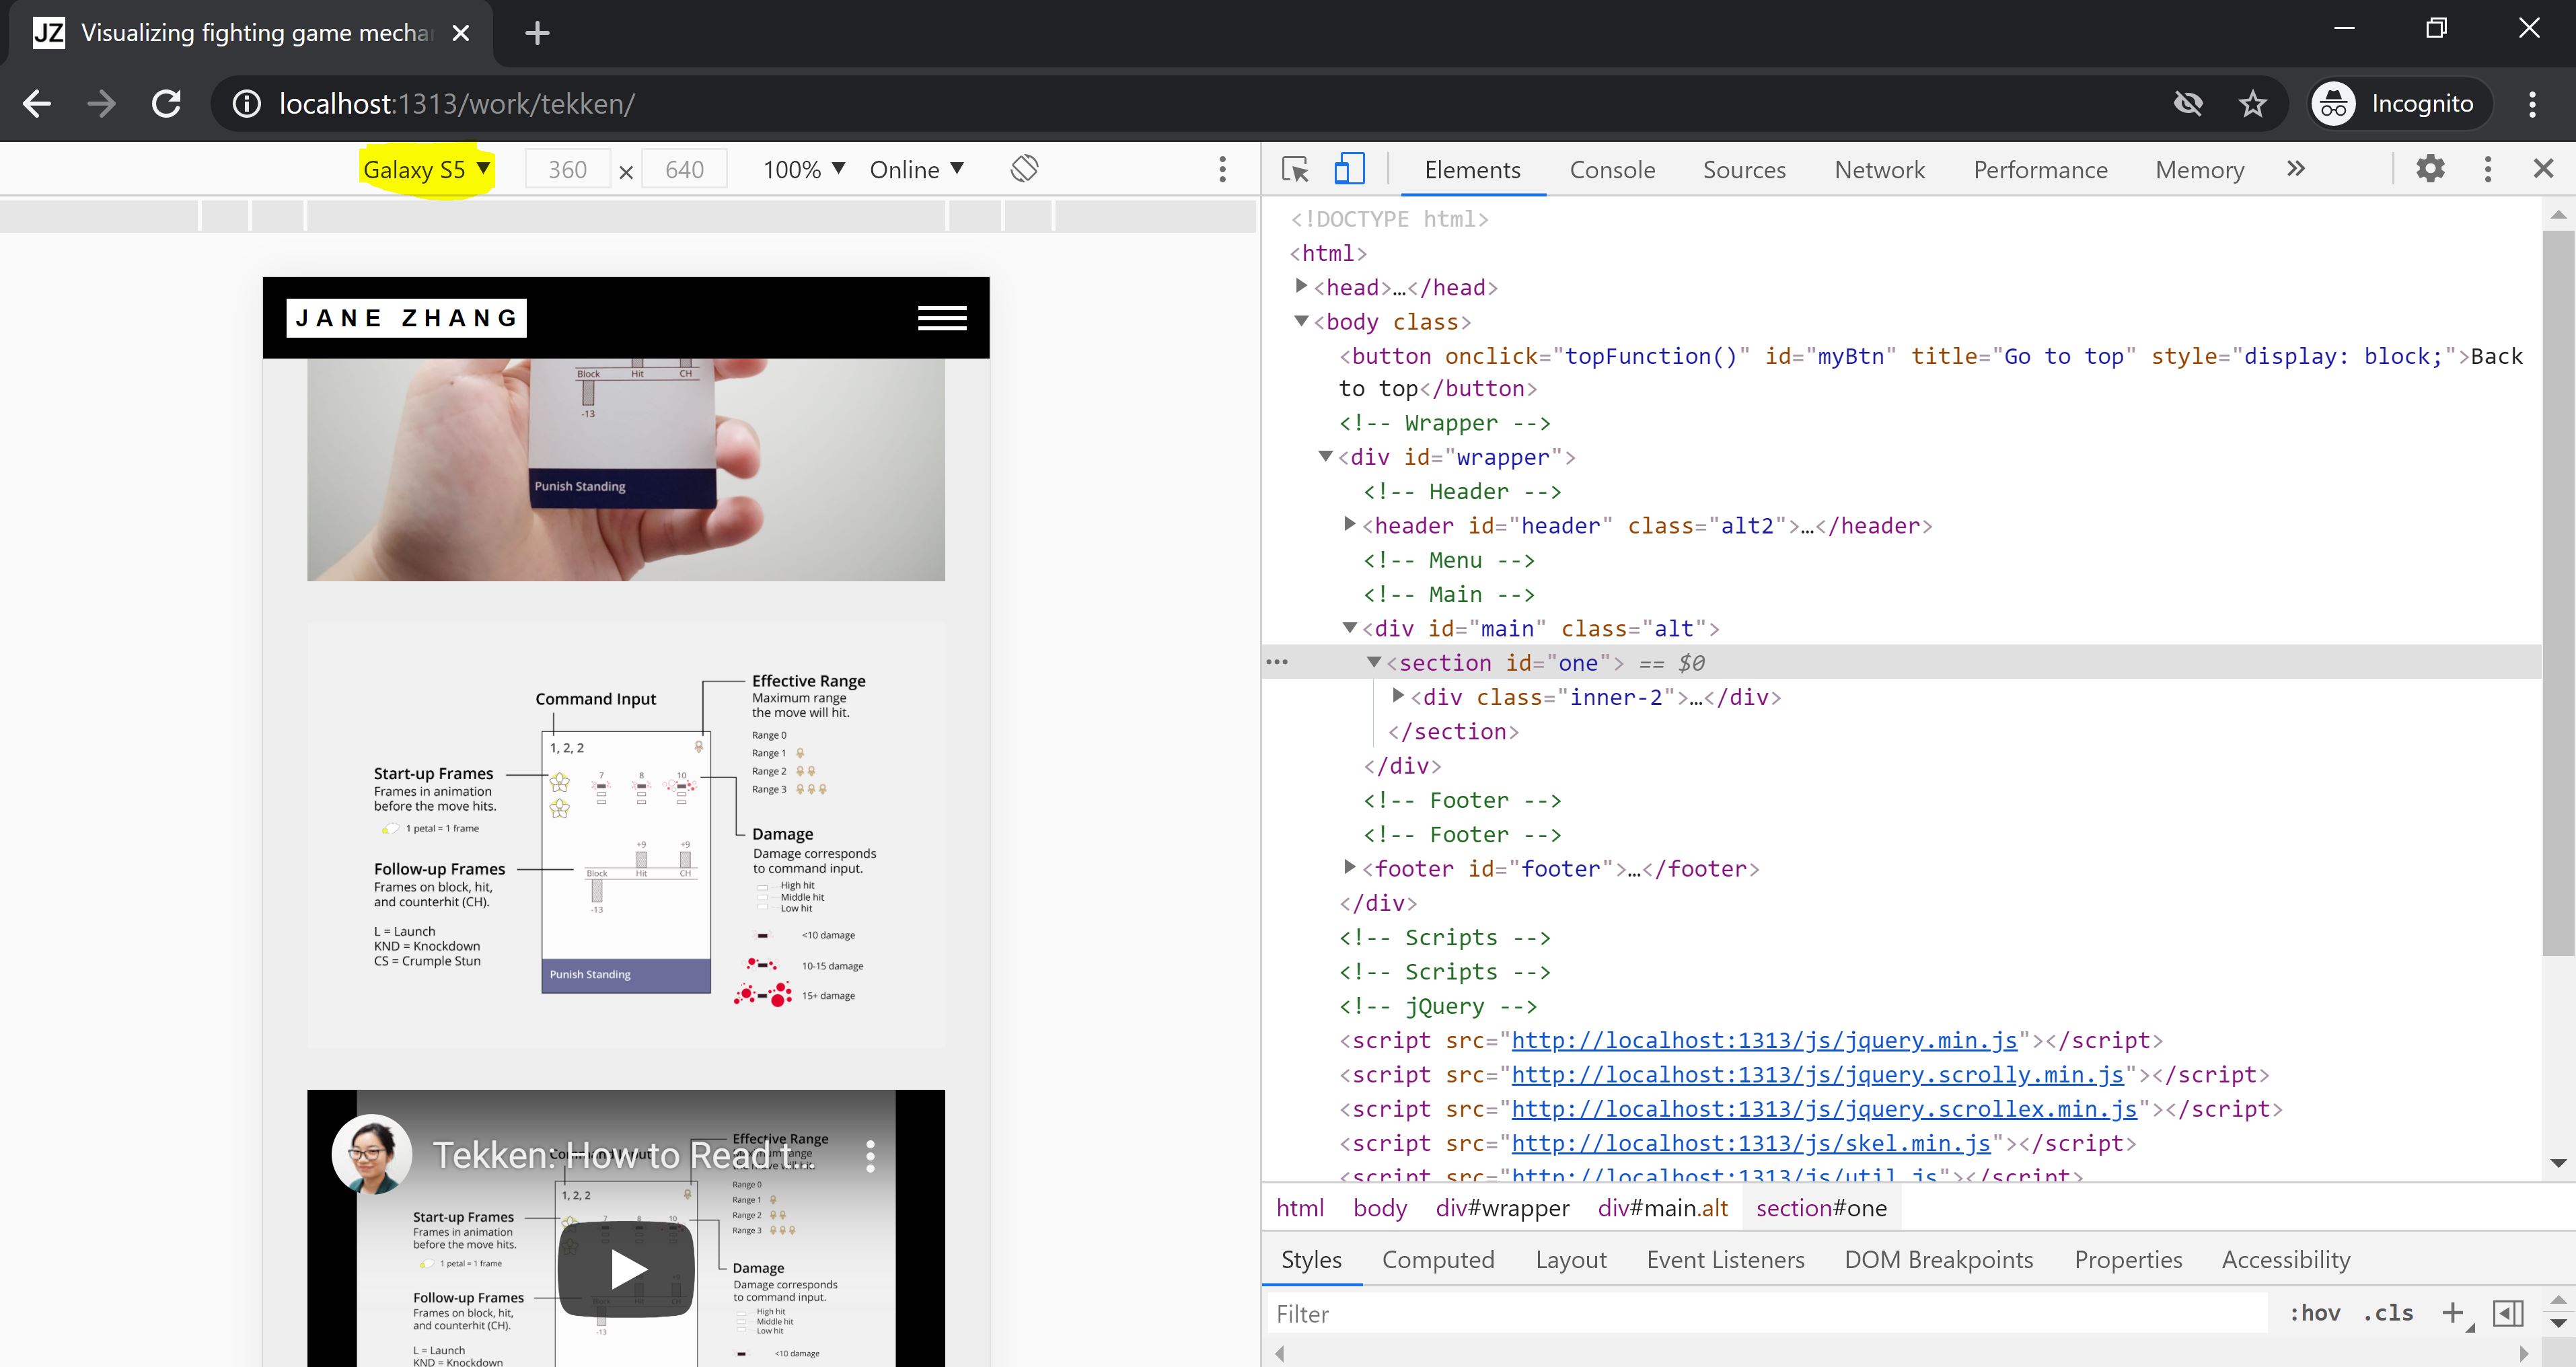Expand the header element node
Screen dimensions: 2576x1367
pyautogui.click(x=1349, y=524)
